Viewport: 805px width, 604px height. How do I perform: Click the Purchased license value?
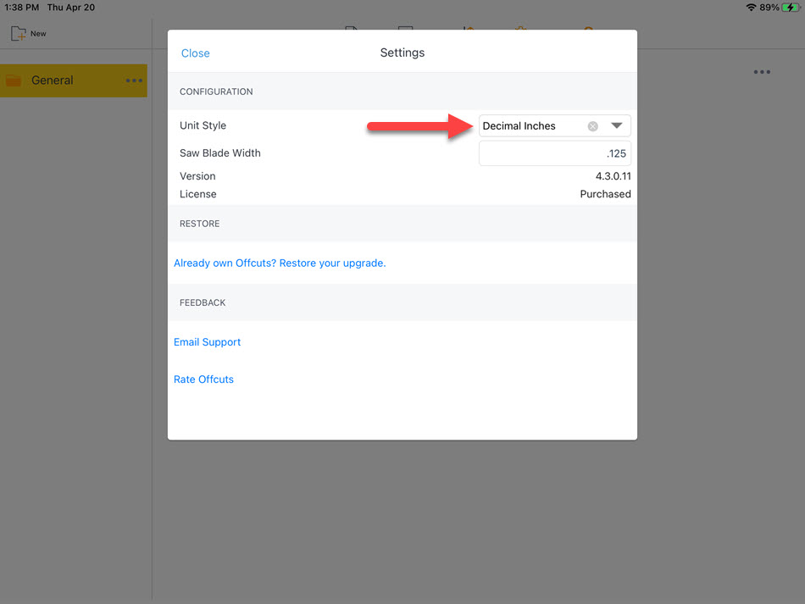click(x=605, y=194)
